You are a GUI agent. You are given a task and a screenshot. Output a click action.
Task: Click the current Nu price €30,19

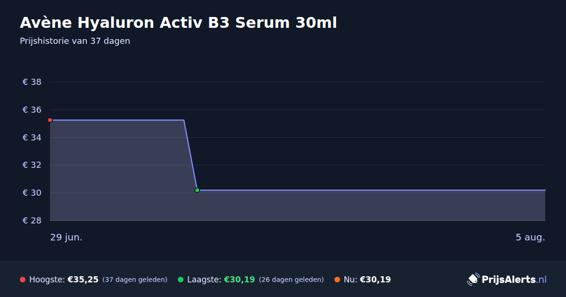375,280
